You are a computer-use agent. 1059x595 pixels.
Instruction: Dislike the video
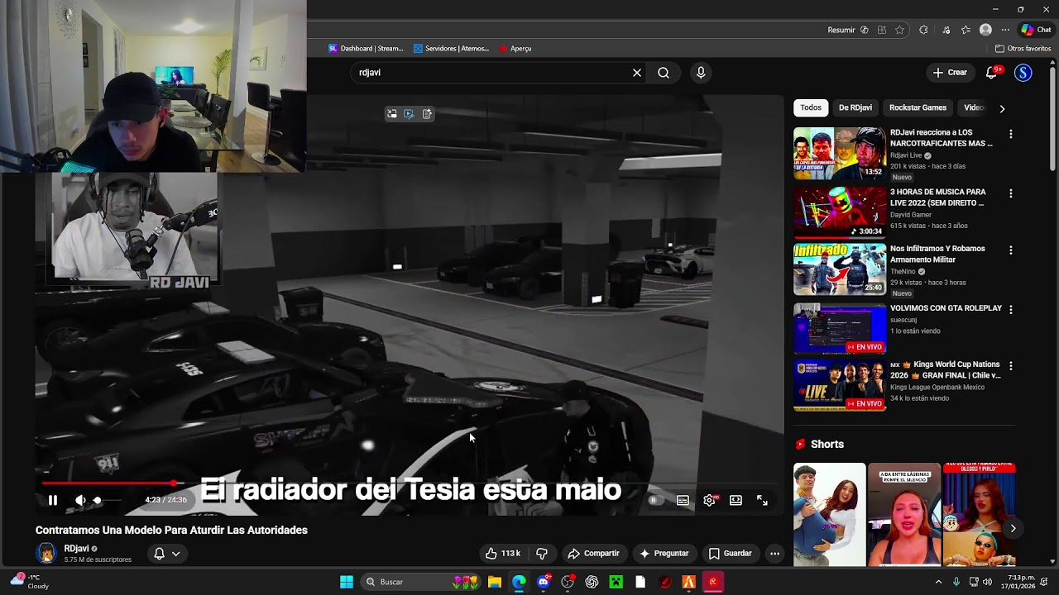pos(542,553)
